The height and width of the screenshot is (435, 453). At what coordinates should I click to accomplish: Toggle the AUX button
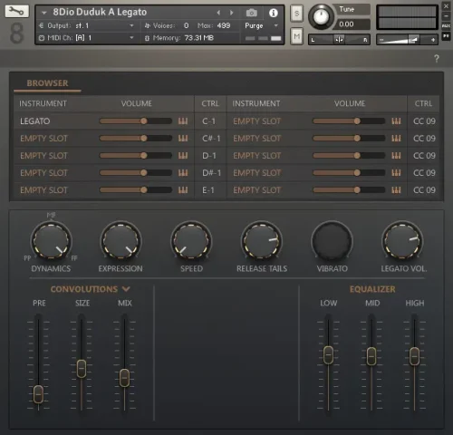coord(446,26)
